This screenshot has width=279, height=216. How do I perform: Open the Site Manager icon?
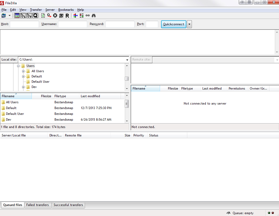point(4,16)
